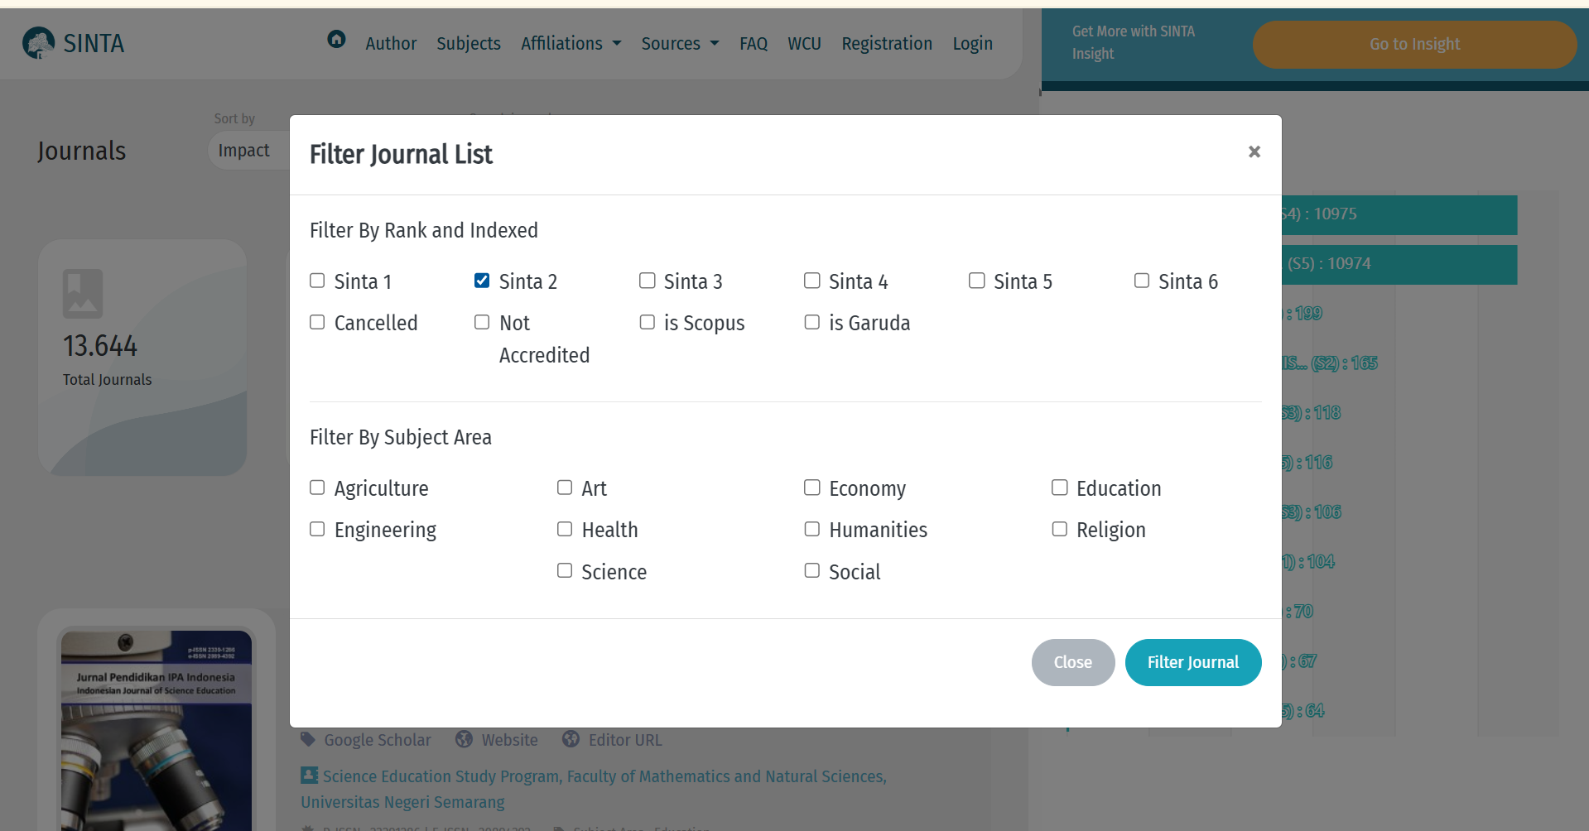Click the Total Journals image icon
The height and width of the screenshot is (831, 1589).
coord(83,294)
